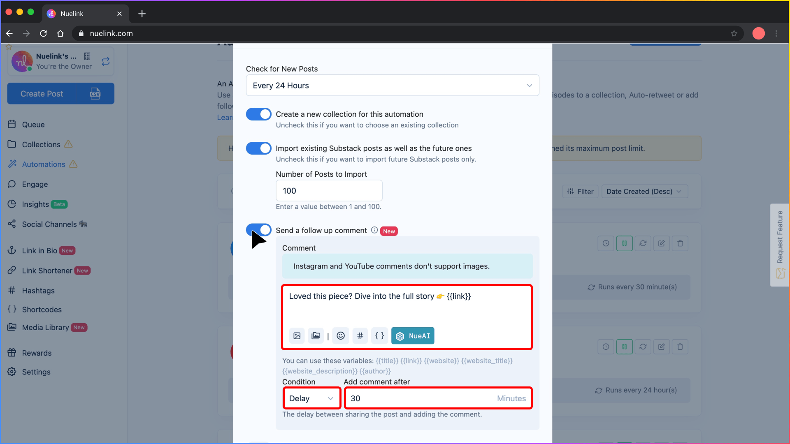Click refresh icon on first automation row
Viewport: 790px width, 444px height.
pyautogui.click(x=643, y=243)
